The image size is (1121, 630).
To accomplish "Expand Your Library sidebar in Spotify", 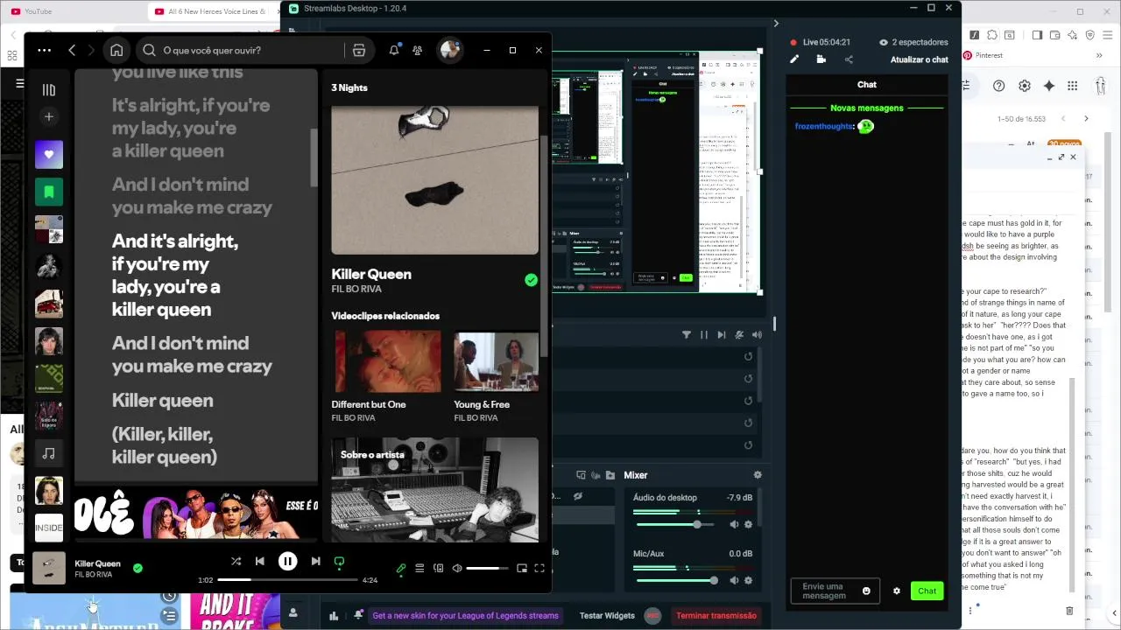I will pos(49,89).
